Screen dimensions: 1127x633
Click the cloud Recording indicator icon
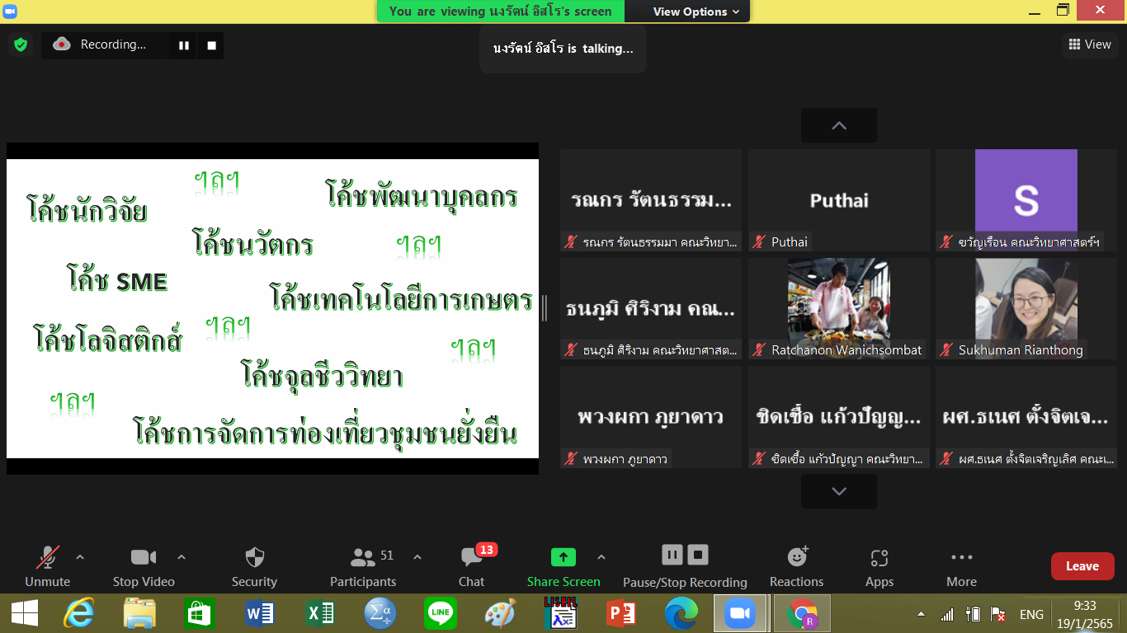coord(62,45)
